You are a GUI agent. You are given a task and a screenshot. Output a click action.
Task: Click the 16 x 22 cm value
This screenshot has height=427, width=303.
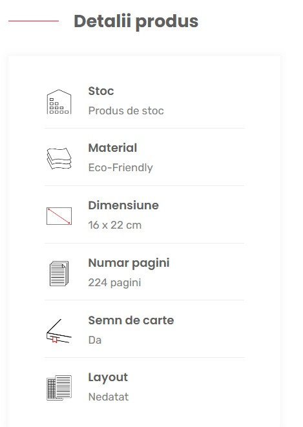[x=114, y=225]
